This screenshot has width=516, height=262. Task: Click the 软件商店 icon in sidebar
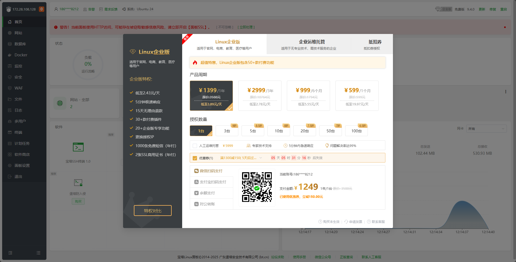10,154
